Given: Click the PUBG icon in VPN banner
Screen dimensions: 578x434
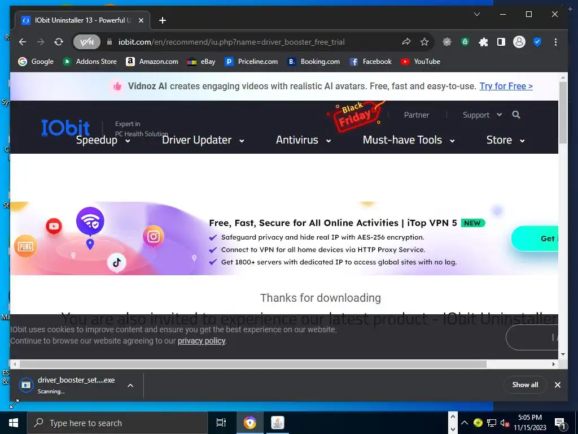Looking at the screenshot, I should click(x=25, y=246).
